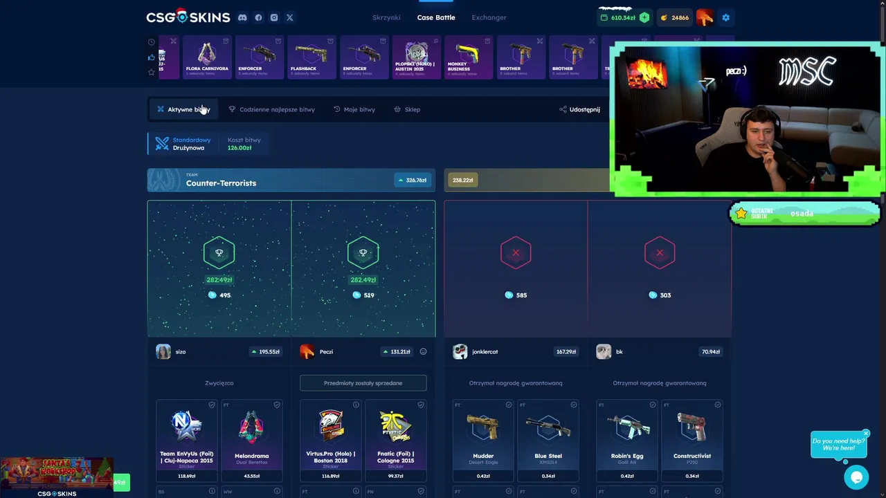Click the coin balance 24866 indicator
The width and height of the screenshot is (886, 498).
(674, 17)
